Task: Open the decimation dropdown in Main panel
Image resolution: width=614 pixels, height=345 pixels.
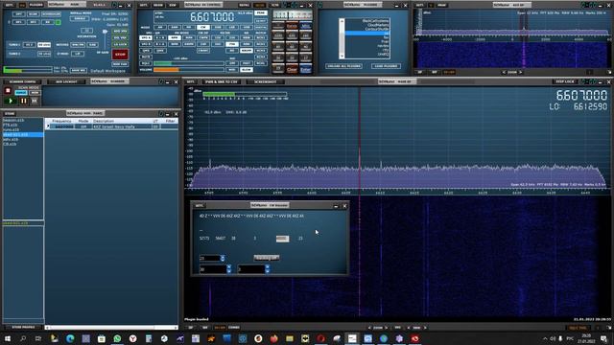Action: pyautogui.click(x=87, y=31)
